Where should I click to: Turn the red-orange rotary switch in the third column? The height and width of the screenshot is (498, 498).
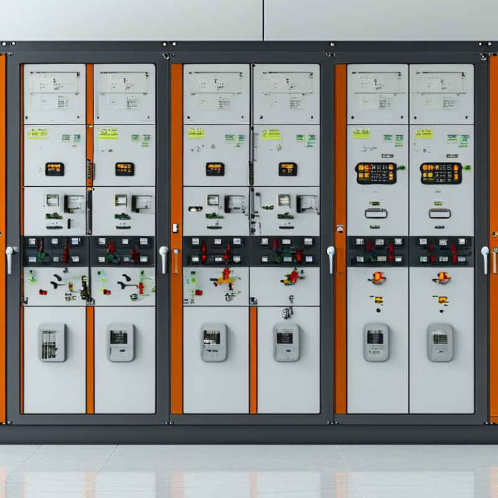(x=225, y=277)
